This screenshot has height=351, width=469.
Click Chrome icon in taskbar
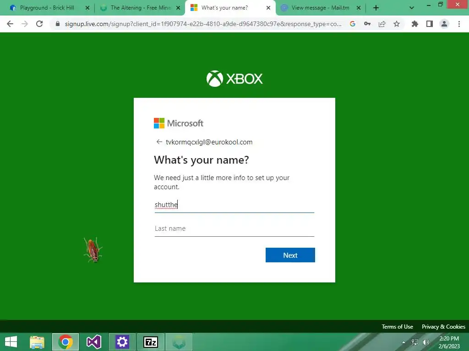pyautogui.click(x=65, y=342)
